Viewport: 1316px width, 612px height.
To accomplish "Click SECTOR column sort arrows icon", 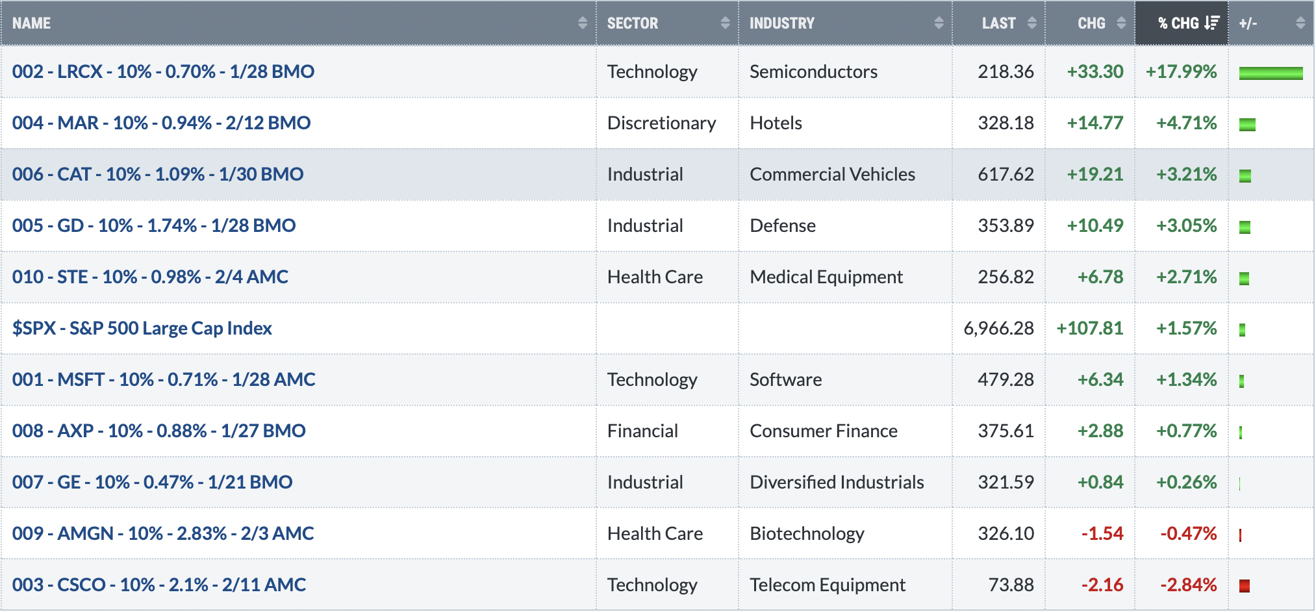I will click(725, 23).
